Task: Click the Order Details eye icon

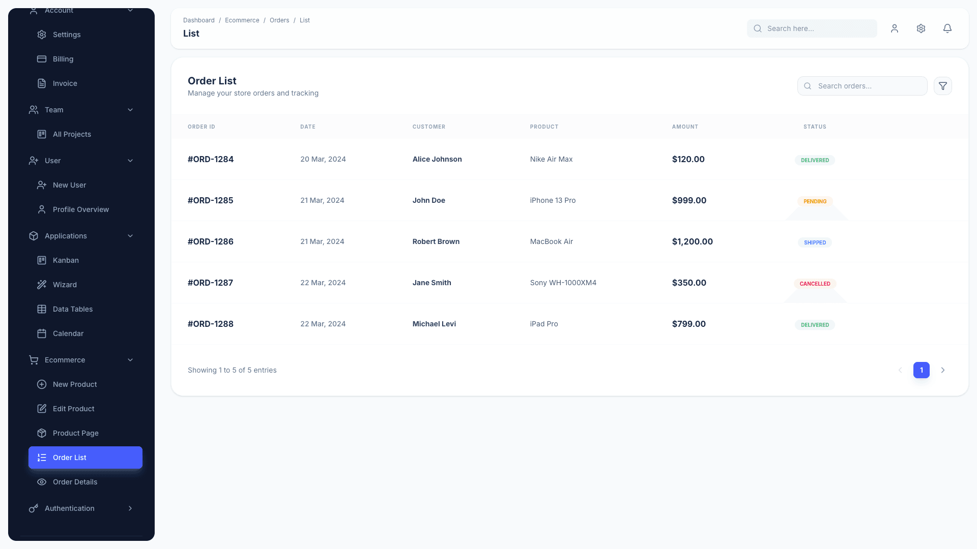Action: (42, 482)
